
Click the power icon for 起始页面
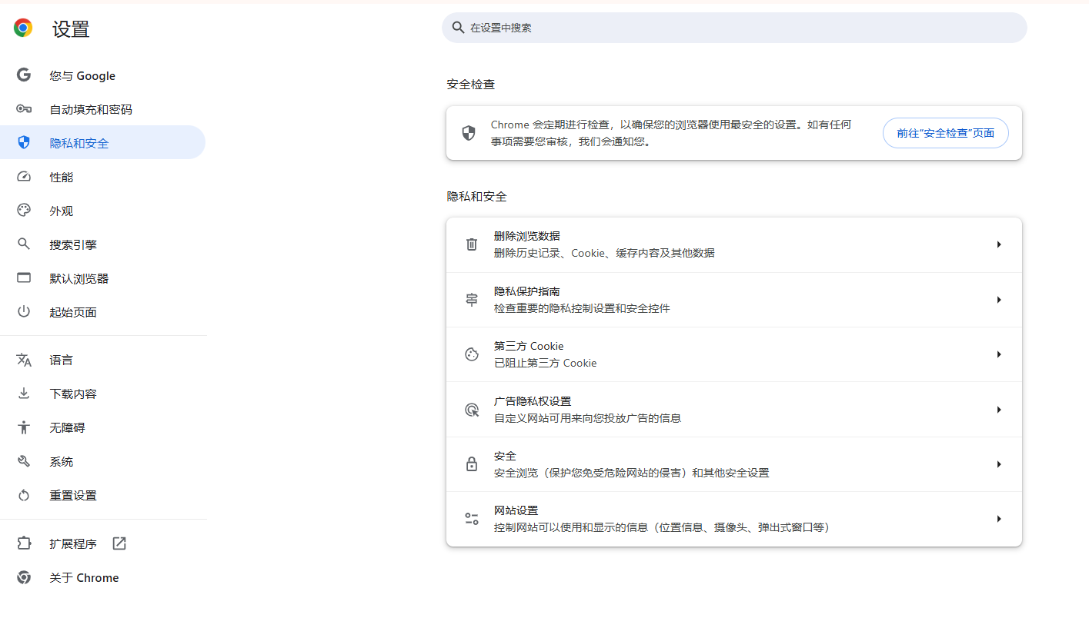coord(24,312)
